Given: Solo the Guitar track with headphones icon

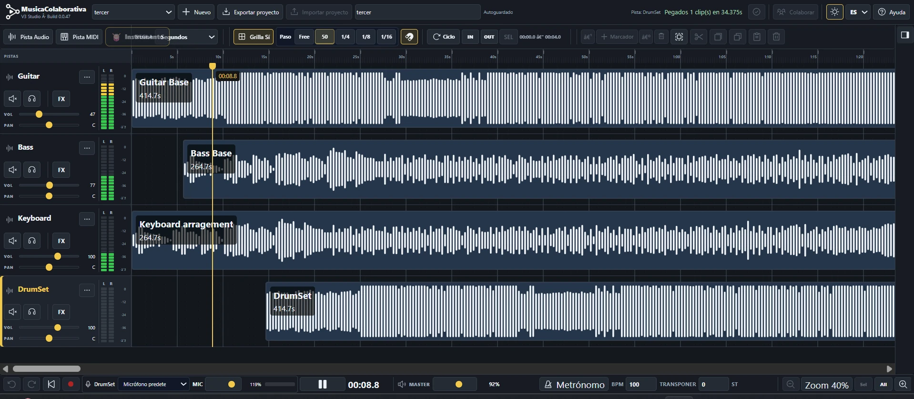Looking at the screenshot, I should point(32,99).
